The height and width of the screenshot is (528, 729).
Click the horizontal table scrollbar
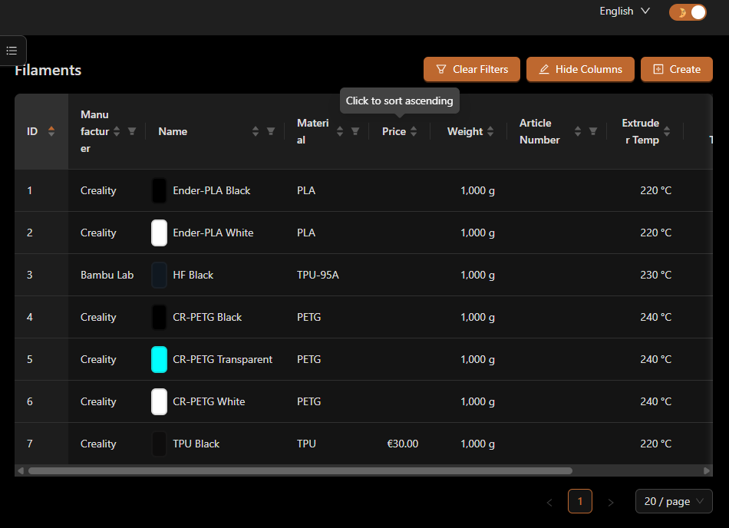tap(299, 470)
